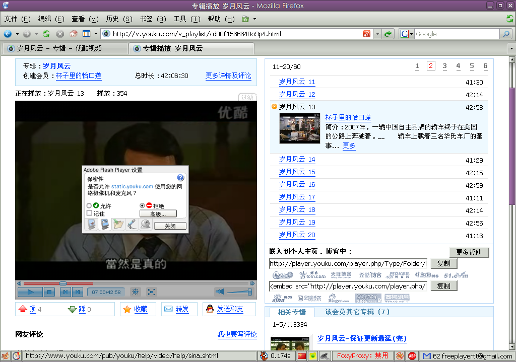Open the 历史 (S) menu
Viewport: 516px width, 362px height.
point(119,19)
